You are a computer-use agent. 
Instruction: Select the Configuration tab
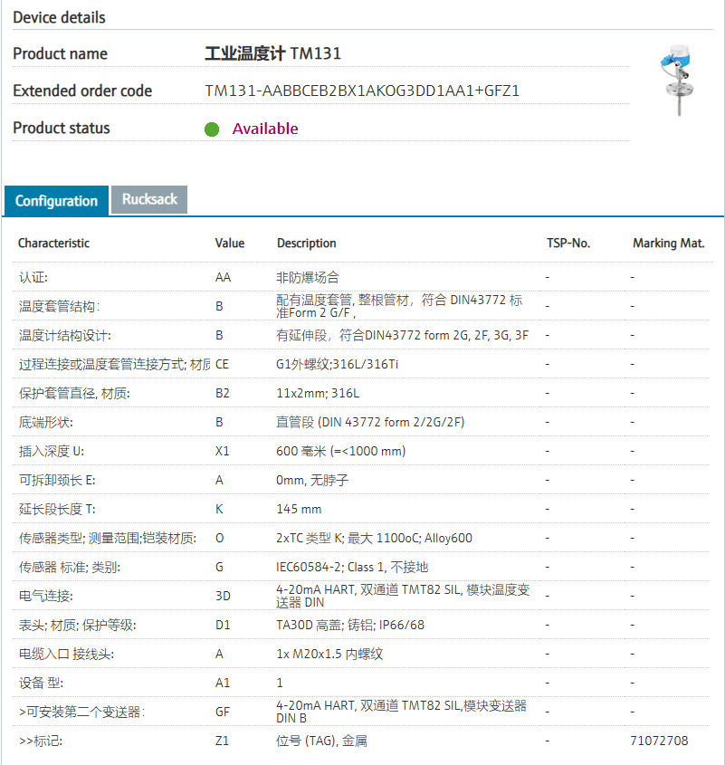point(56,201)
